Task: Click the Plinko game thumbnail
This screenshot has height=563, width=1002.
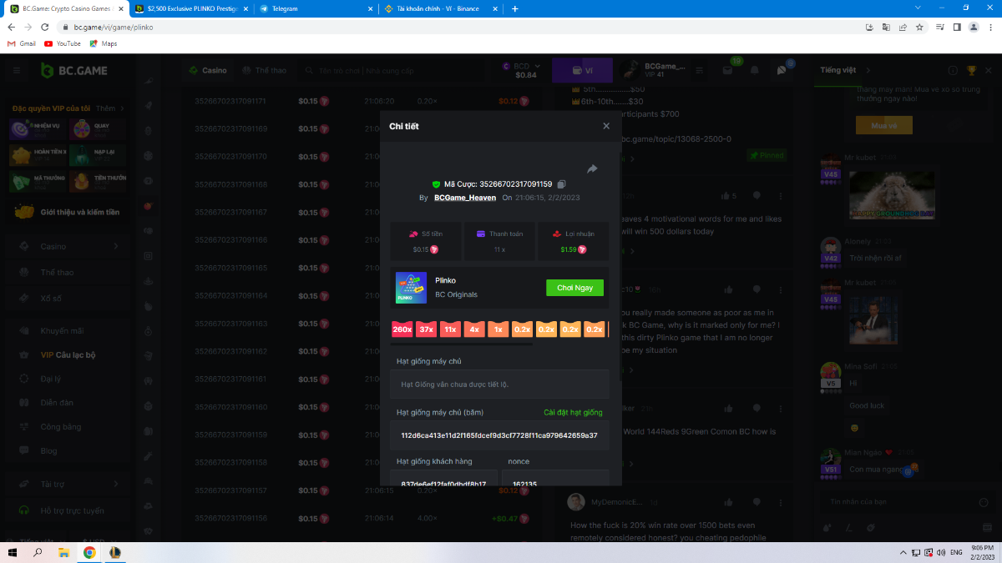Action: (411, 288)
